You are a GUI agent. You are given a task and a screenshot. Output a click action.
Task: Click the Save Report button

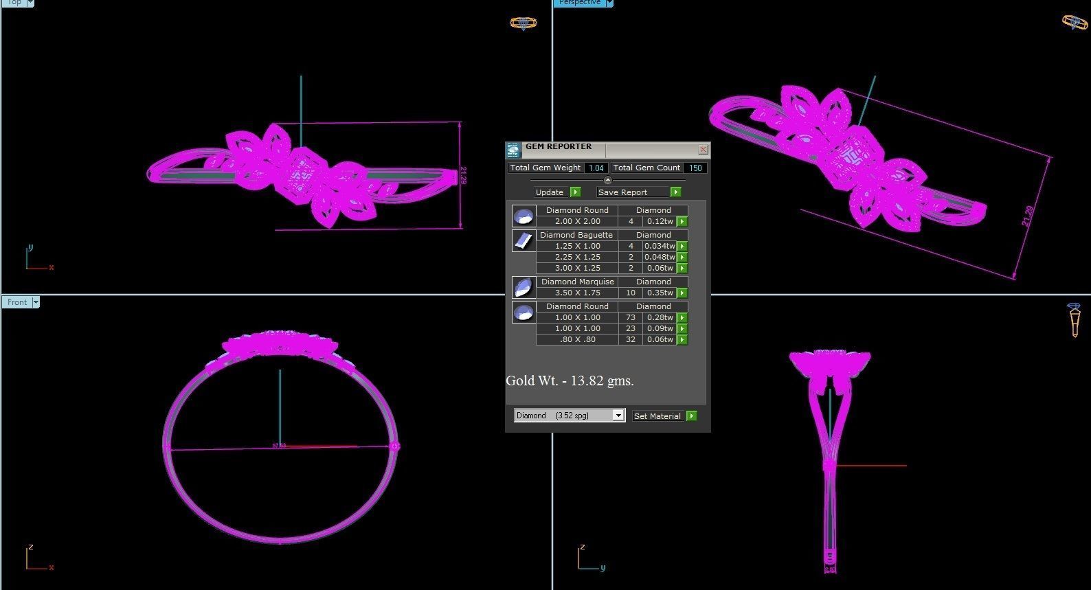(x=633, y=192)
